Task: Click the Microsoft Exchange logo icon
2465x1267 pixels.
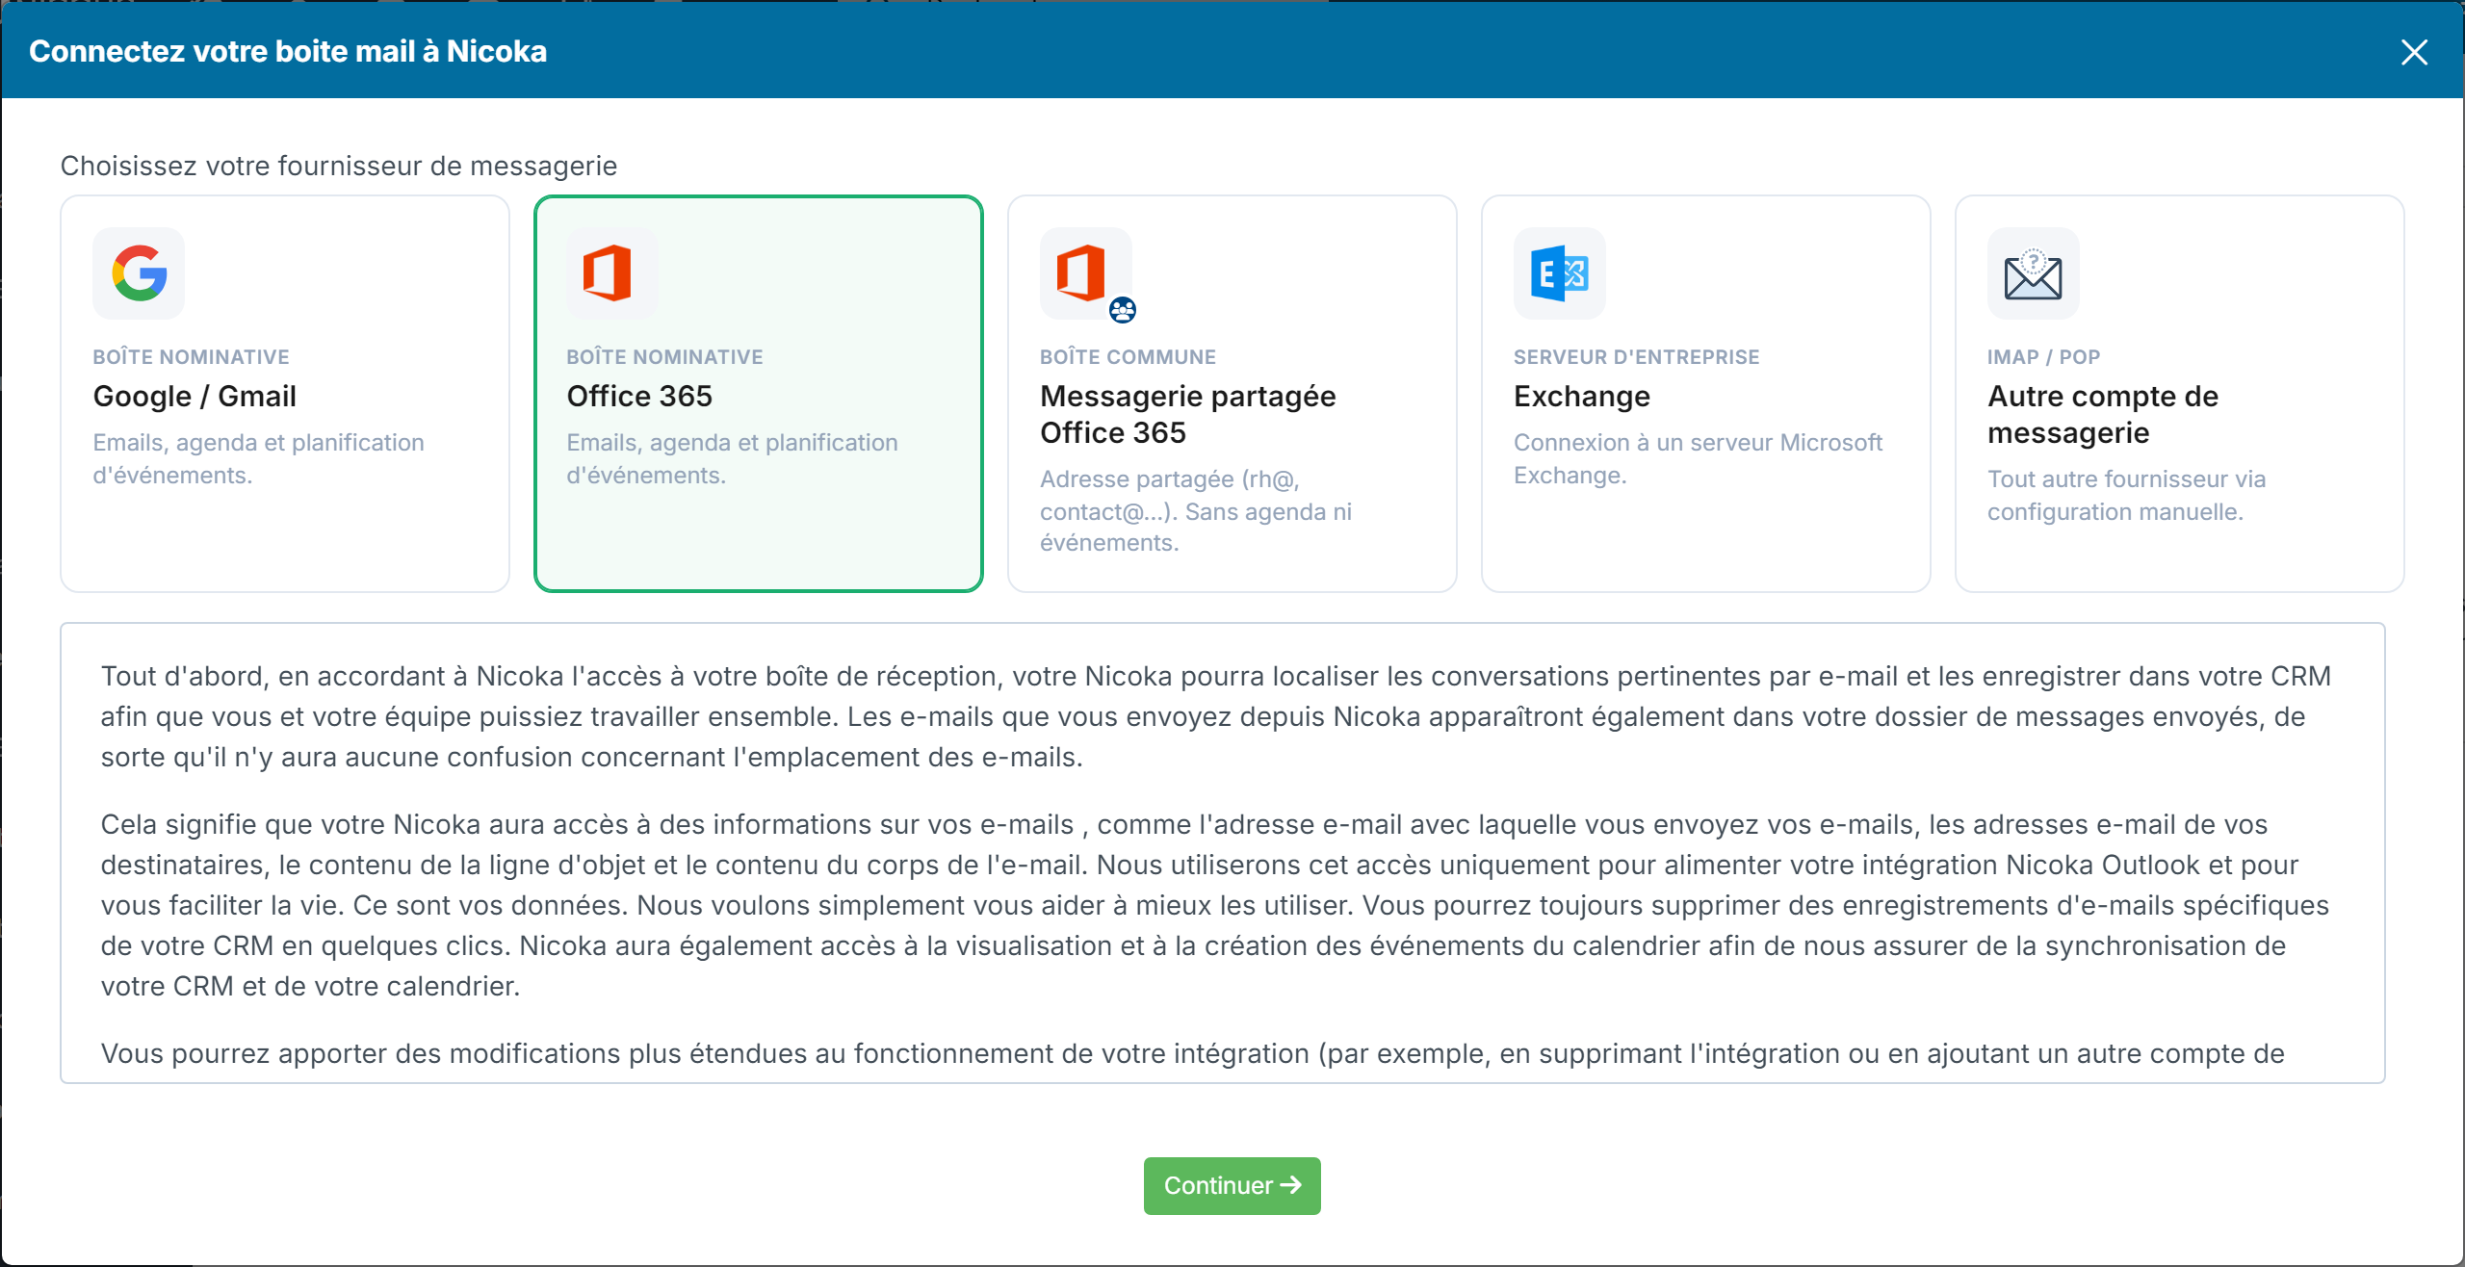Action: pos(1559,273)
